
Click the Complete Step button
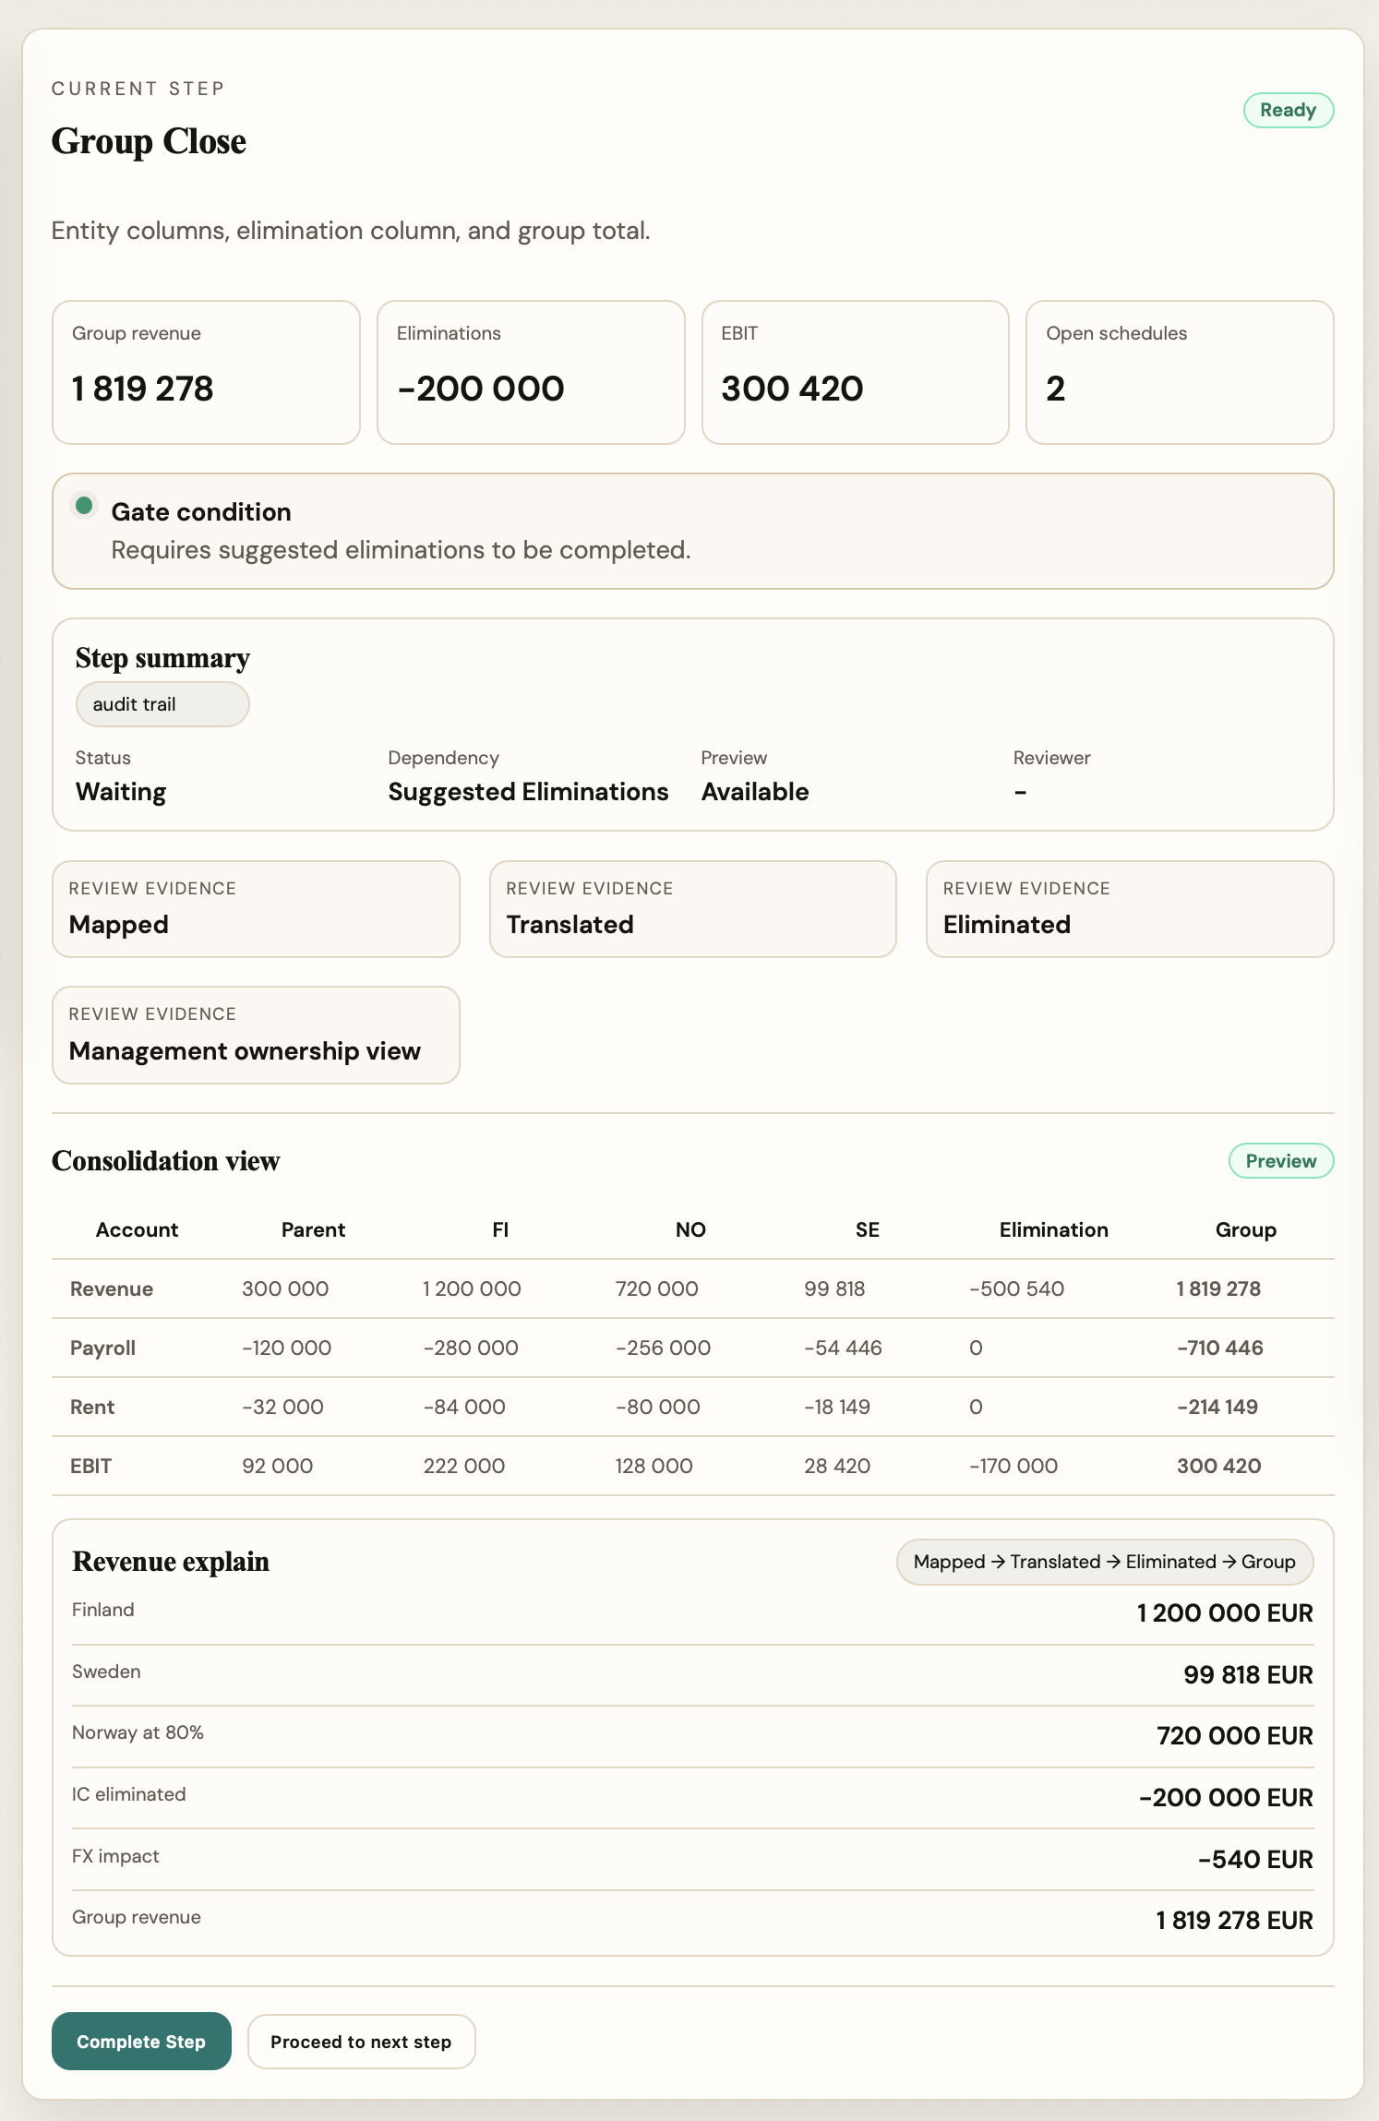141,2041
